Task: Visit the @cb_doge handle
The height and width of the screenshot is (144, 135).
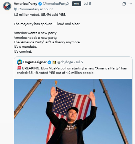Action: pyautogui.click(x=65, y=62)
